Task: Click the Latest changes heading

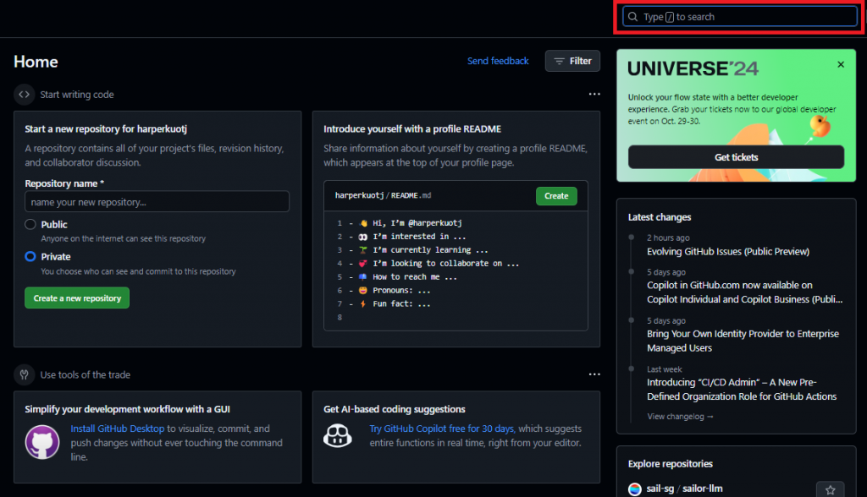Action: click(660, 217)
